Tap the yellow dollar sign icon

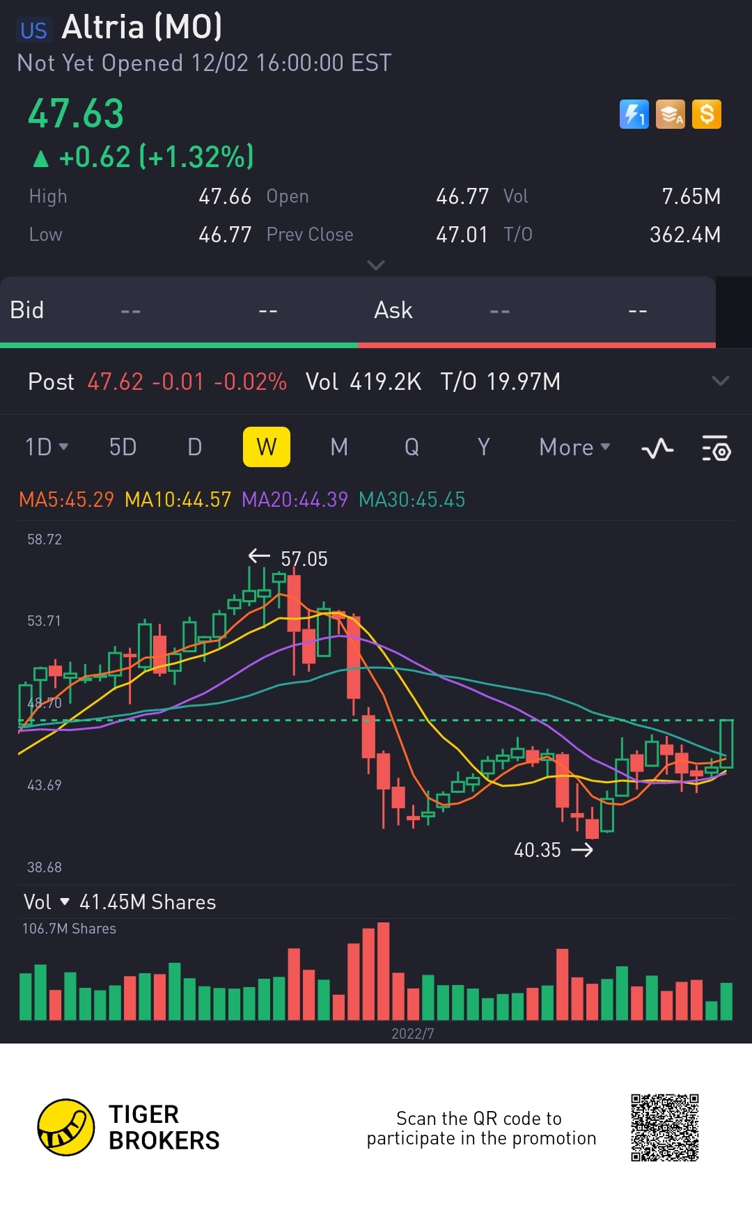tap(707, 115)
